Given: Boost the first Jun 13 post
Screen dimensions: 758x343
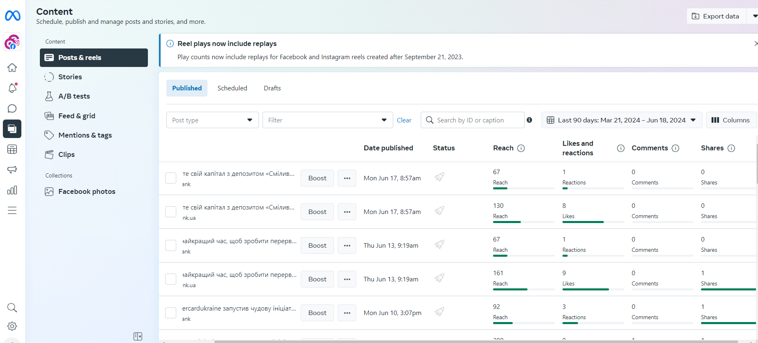Looking at the screenshot, I should coord(317,246).
